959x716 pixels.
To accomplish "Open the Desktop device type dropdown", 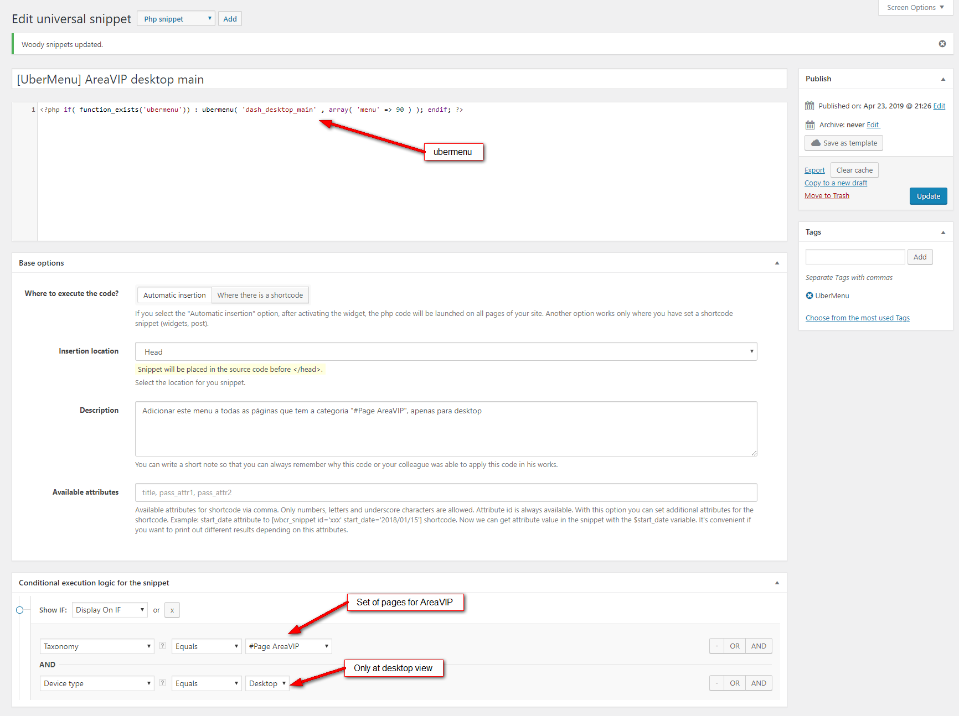I will (267, 683).
